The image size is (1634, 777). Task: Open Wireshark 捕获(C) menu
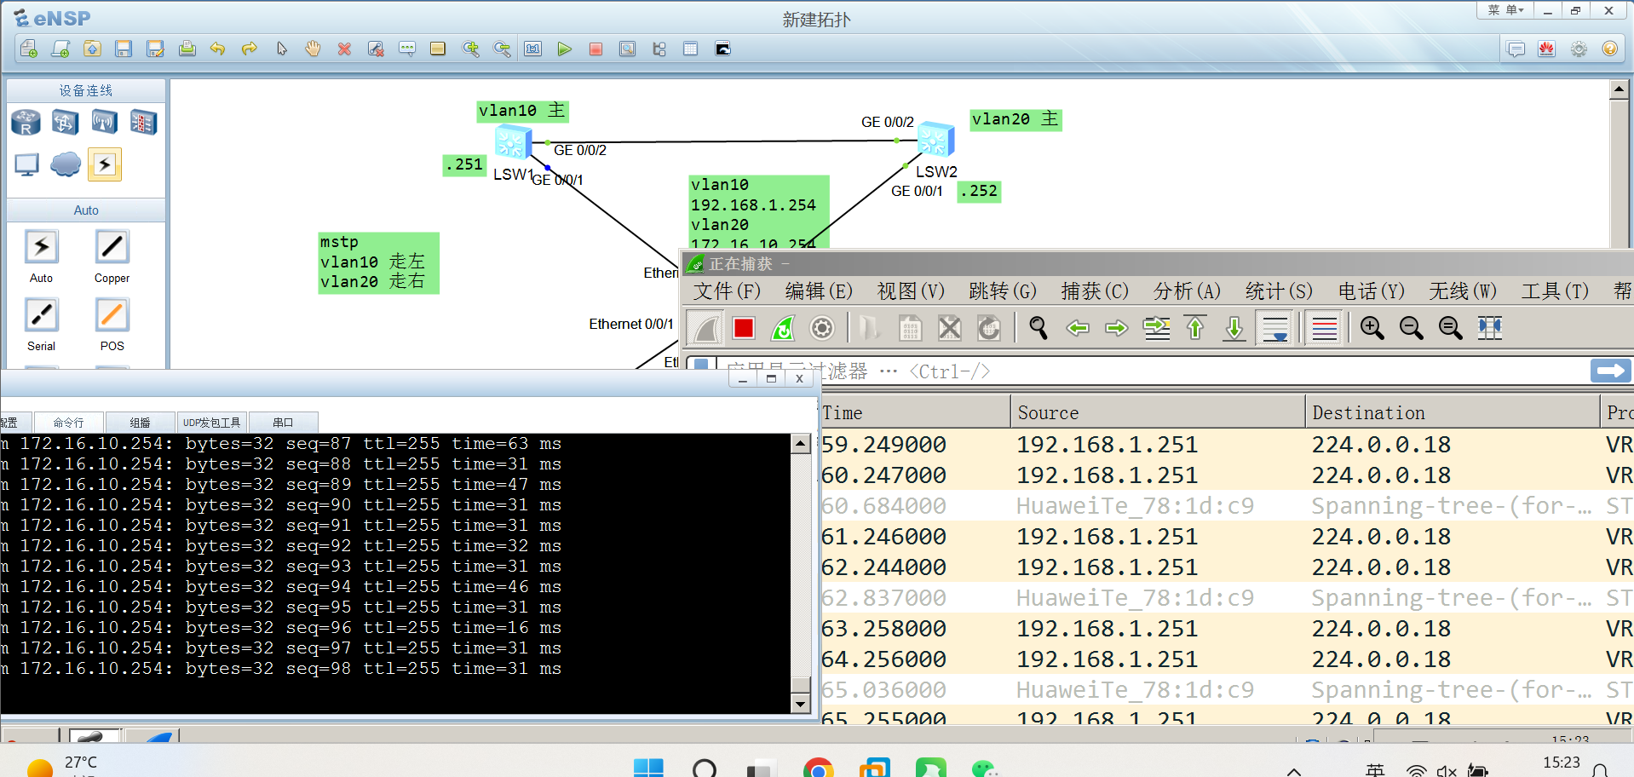click(1095, 291)
